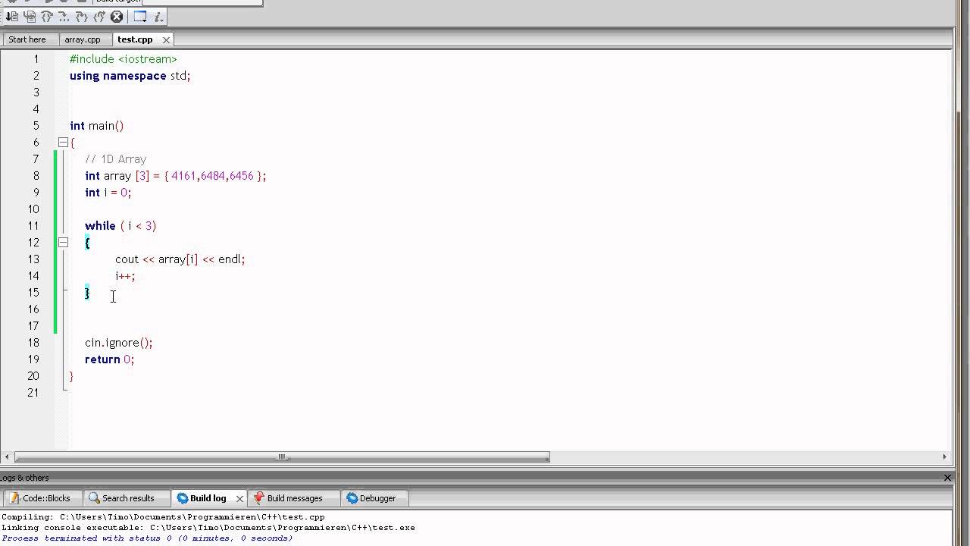
Task: Click the '// 1D Array' comment
Action: [x=115, y=159]
